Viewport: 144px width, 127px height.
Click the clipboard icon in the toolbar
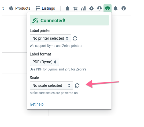click(x=67, y=8)
